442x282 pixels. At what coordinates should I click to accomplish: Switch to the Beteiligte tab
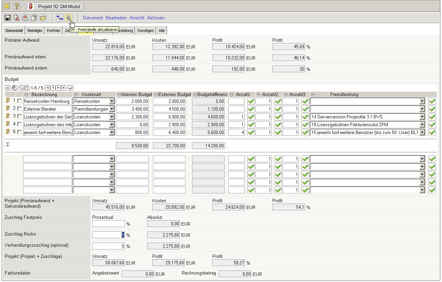[x=35, y=31]
